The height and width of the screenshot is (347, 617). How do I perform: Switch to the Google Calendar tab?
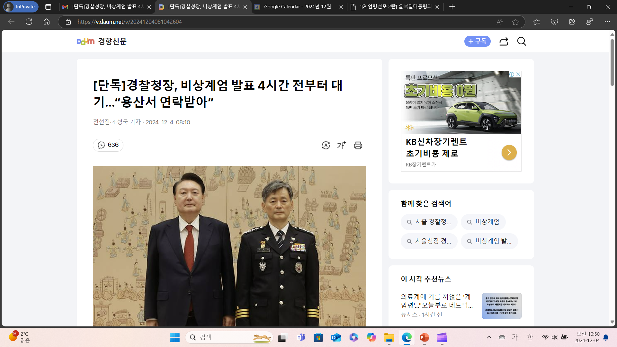pyautogui.click(x=297, y=7)
